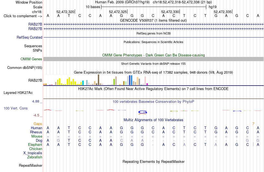264x172 pixels.
Task: Open Short Genetic Variants from dbSNP title
Action: pyautogui.click(x=153, y=64)
